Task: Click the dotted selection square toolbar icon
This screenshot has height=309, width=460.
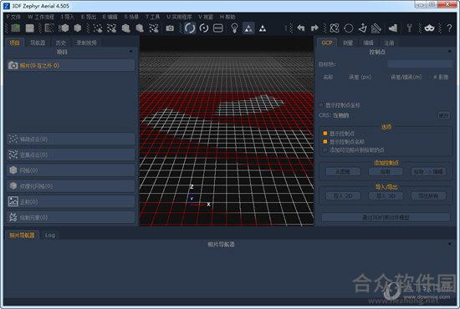Action: pos(49,28)
